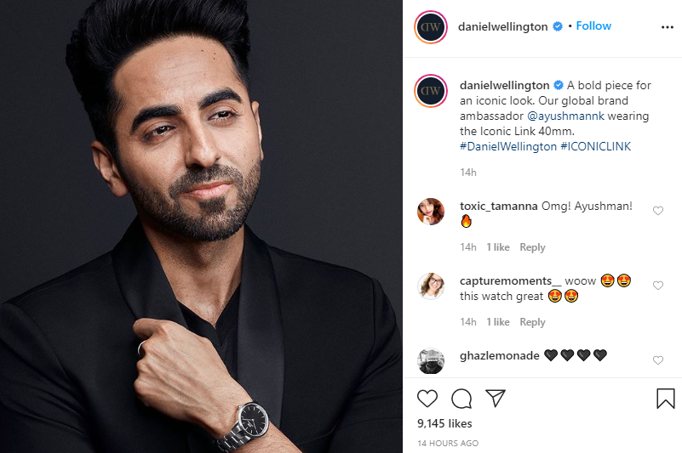The height and width of the screenshot is (453, 682).
Task: Open the comment speech bubble icon
Action: tap(461, 399)
